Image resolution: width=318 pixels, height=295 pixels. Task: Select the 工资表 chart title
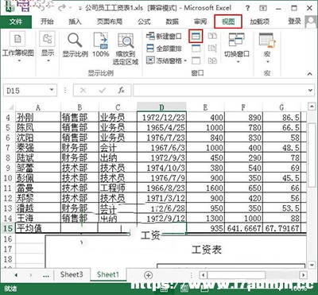coord(207,250)
